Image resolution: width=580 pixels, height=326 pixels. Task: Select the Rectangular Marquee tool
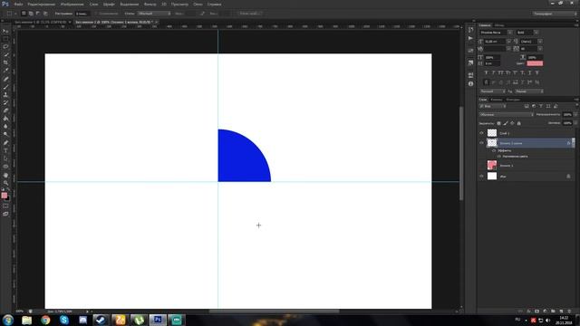pyautogui.click(x=5, y=39)
